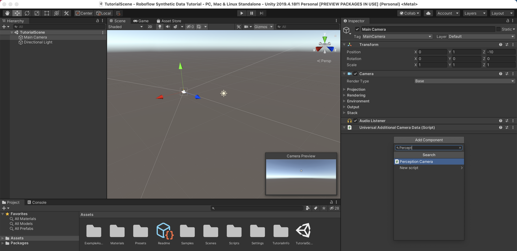The height and width of the screenshot is (251, 517).
Task: Open the Readme asset
Action: pos(164,234)
